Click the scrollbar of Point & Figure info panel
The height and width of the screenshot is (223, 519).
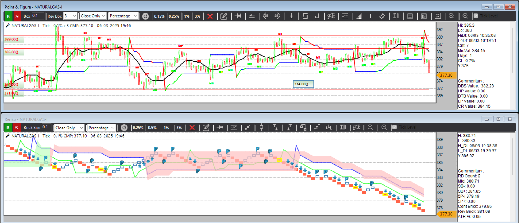(x=513, y=50)
